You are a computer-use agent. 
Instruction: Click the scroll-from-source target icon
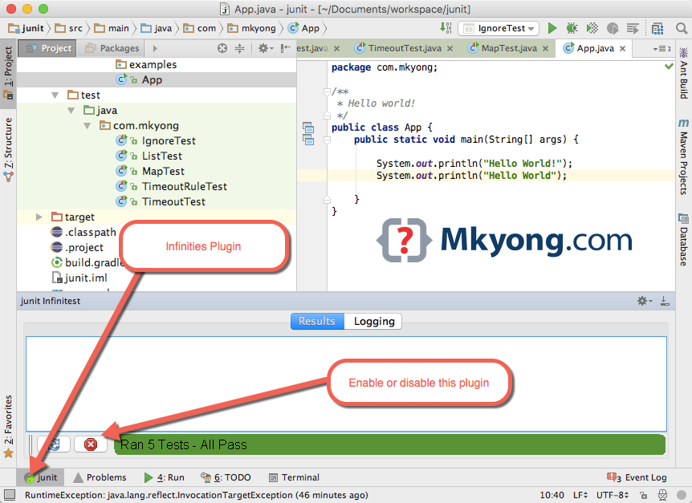(222, 48)
